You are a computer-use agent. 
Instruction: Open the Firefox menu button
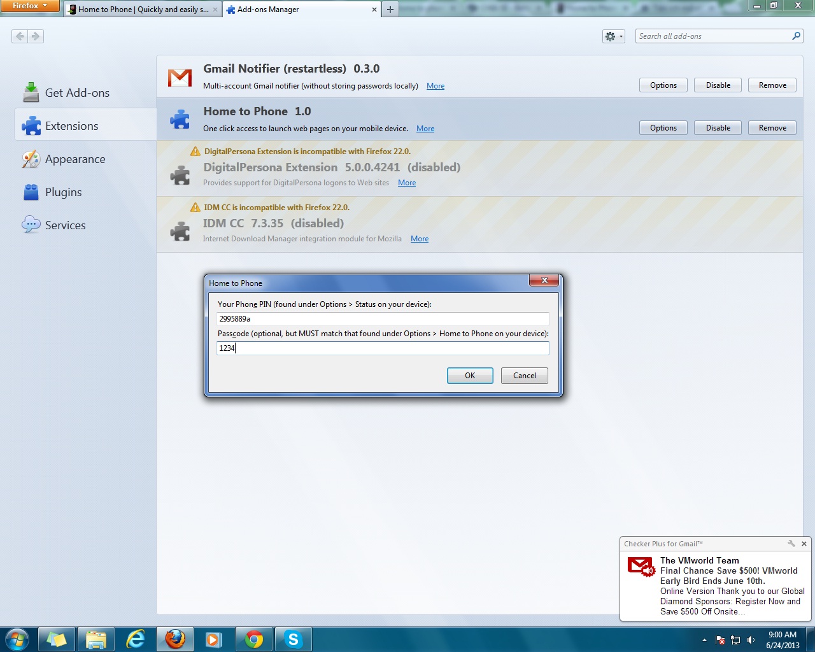coord(30,6)
